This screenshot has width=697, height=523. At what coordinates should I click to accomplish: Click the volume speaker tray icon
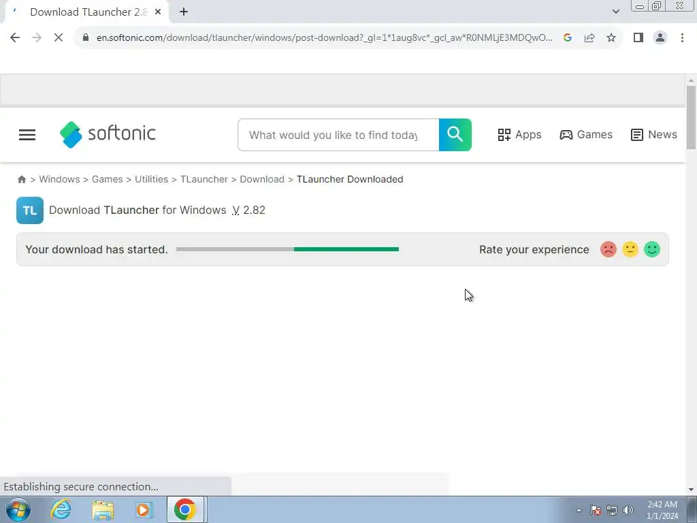[x=628, y=510]
